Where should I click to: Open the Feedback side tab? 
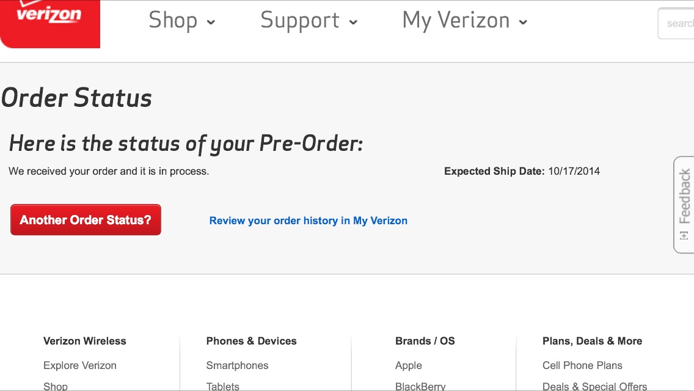click(x=684, y=205)
